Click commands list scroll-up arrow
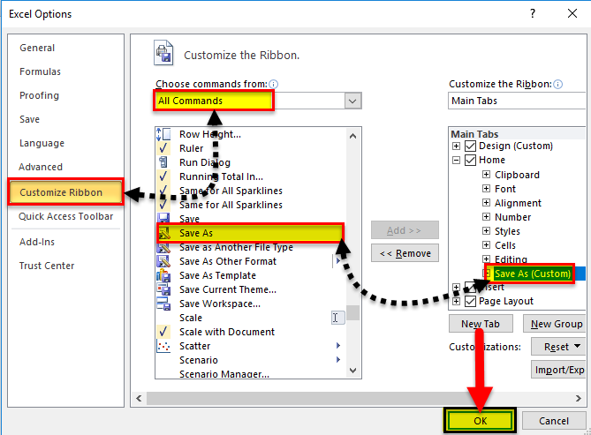 pos(352,136)
